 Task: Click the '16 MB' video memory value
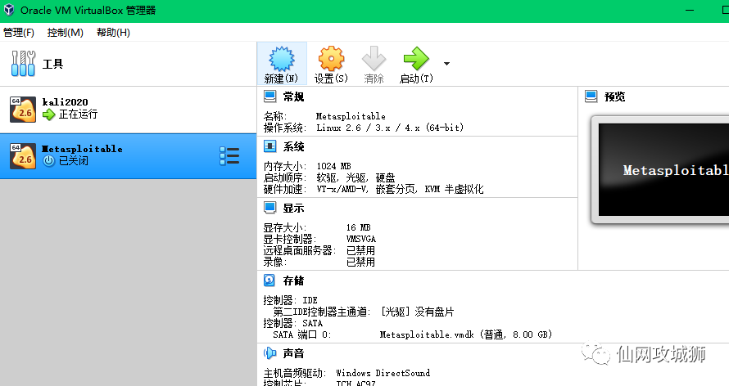pos(359,227)
